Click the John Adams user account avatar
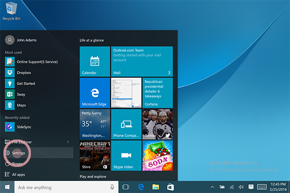The width and height of the screenshot is (290, 193). point(10,40)
